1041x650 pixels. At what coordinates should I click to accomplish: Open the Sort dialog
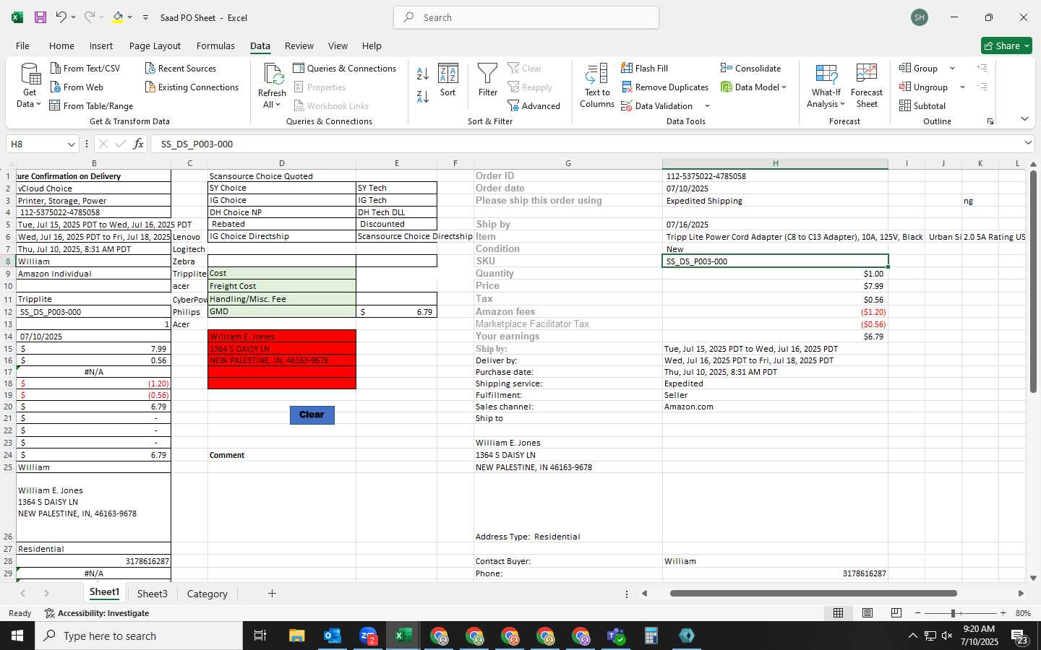(448, 79)
